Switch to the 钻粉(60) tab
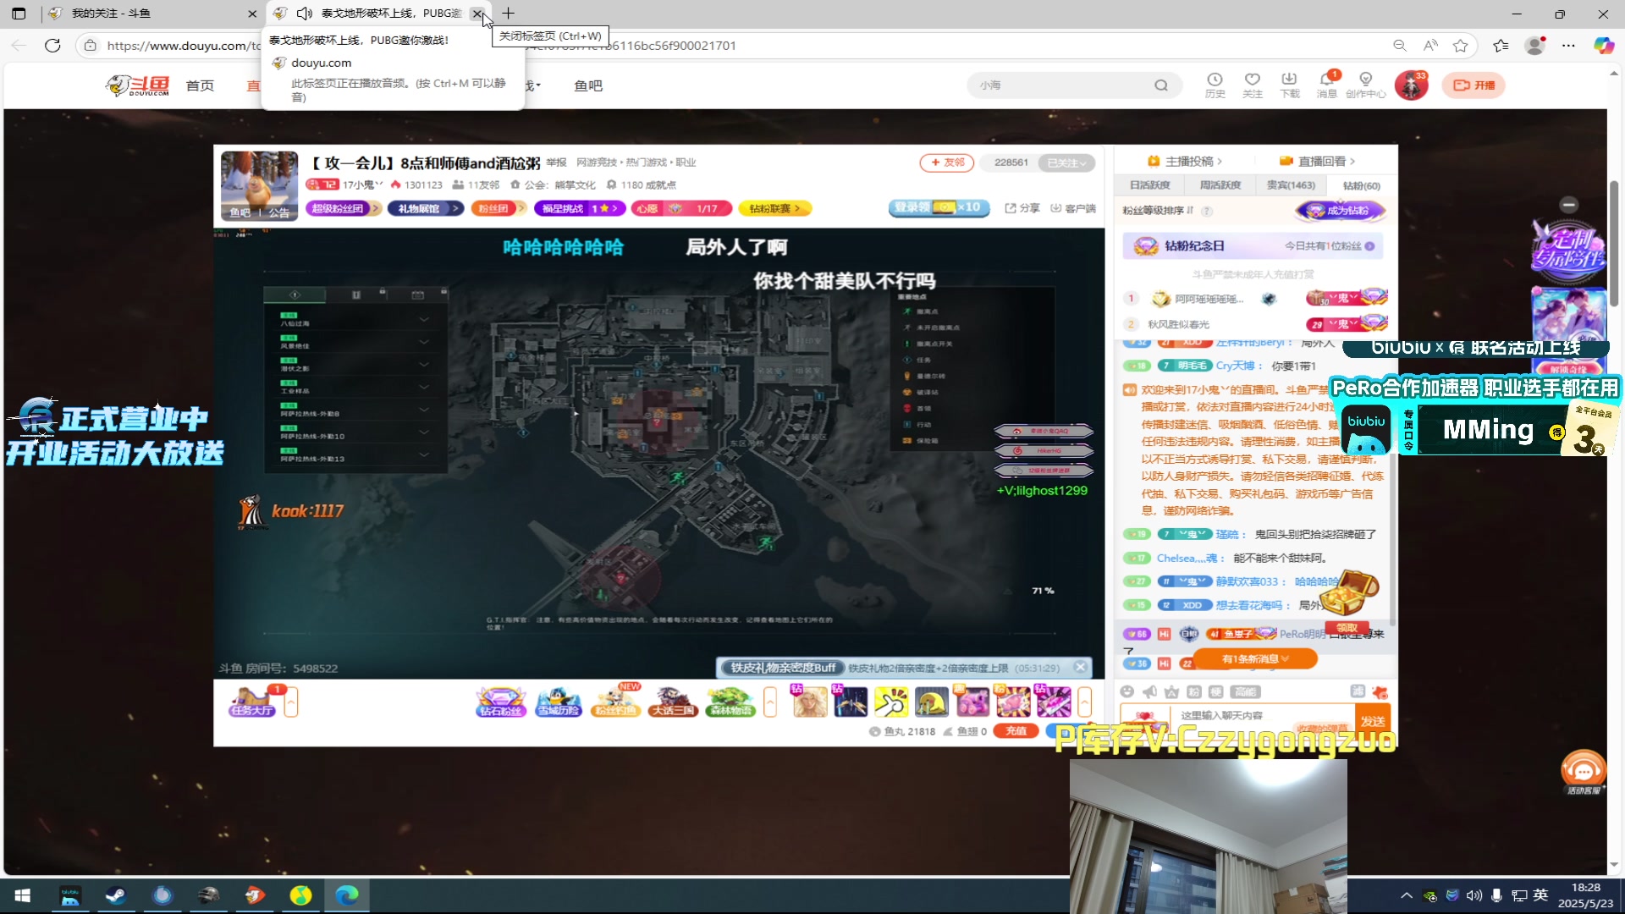Viewport: 1625px width, 914px height. coord(1361,185)
